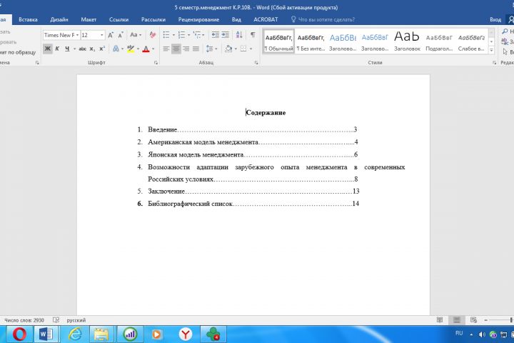Screen dimensions: 514x343
Task: Click language indicator русский
Action: click(x=76, y=320)
